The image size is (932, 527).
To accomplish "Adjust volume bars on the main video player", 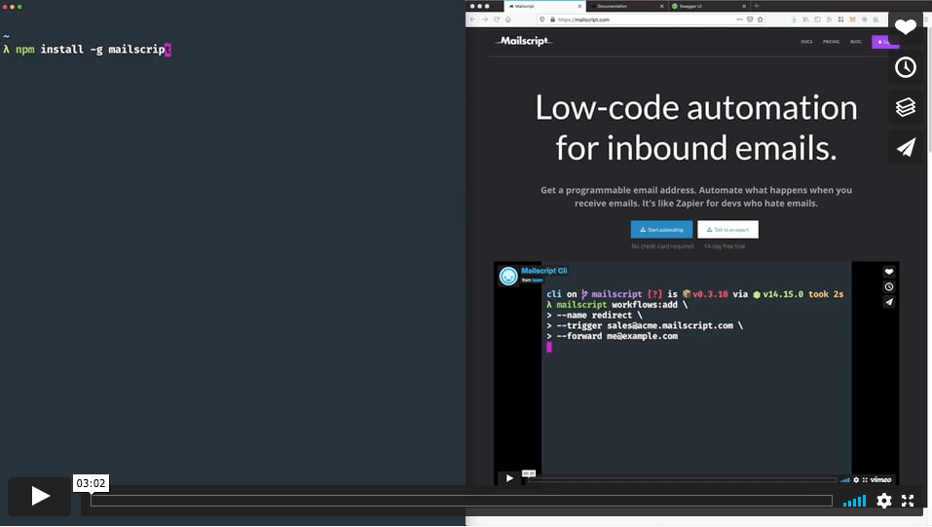I will click(x=854, y=501).
